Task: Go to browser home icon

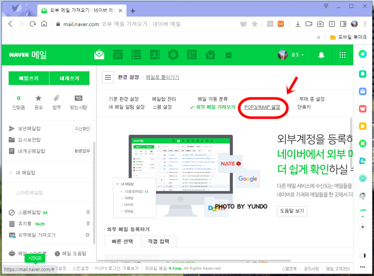Action: (x=44, y=24)
